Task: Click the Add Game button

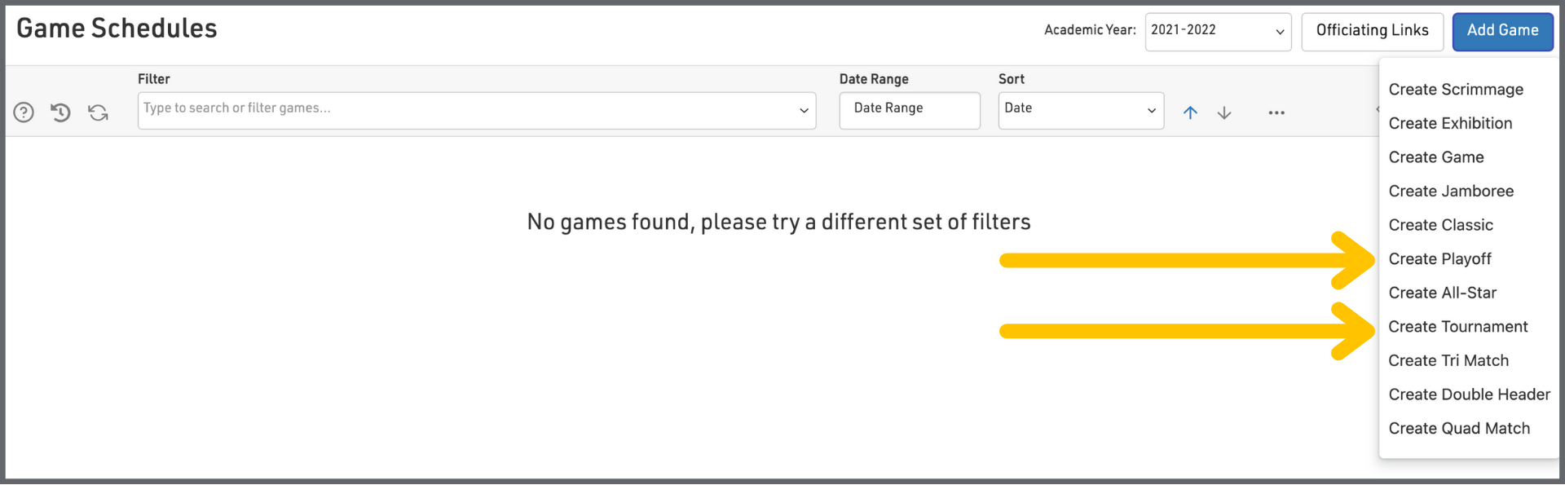Action: pyautogui.click(x=1502, y=32)
